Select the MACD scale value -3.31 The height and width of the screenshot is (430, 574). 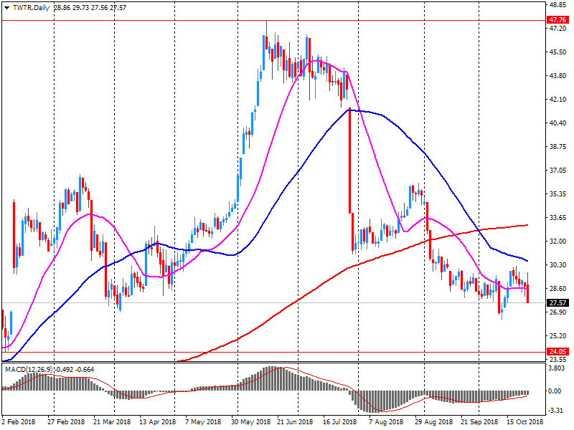(555, 411)
